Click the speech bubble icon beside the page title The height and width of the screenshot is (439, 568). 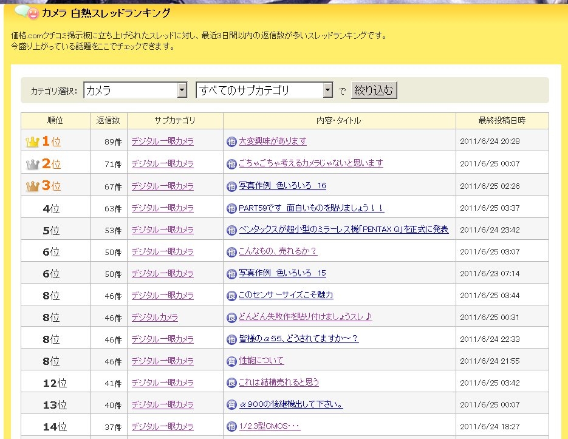coord(26,13)
